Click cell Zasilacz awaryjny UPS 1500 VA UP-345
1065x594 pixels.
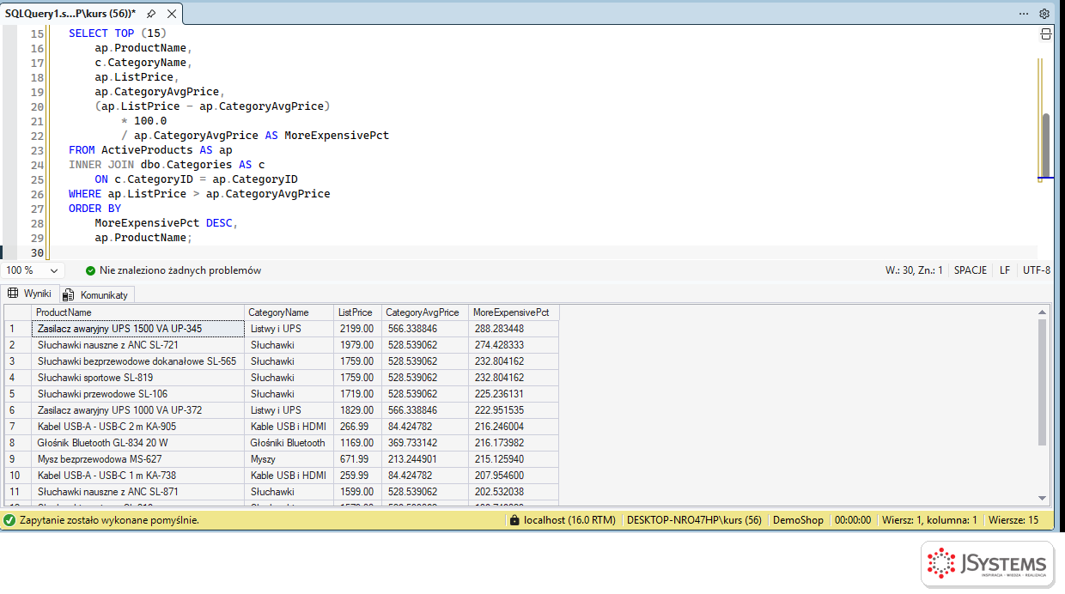pos(138,329)
